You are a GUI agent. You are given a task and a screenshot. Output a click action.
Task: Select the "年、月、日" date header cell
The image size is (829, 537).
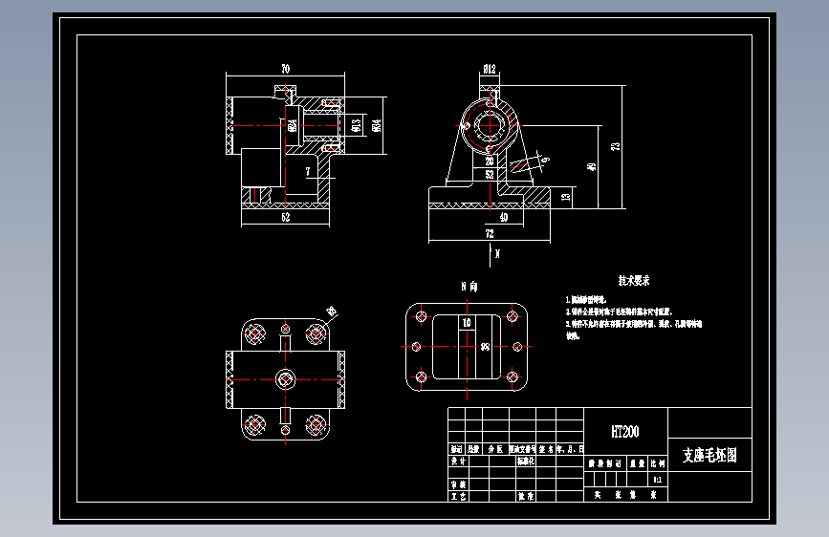click(x=570, y=449)
